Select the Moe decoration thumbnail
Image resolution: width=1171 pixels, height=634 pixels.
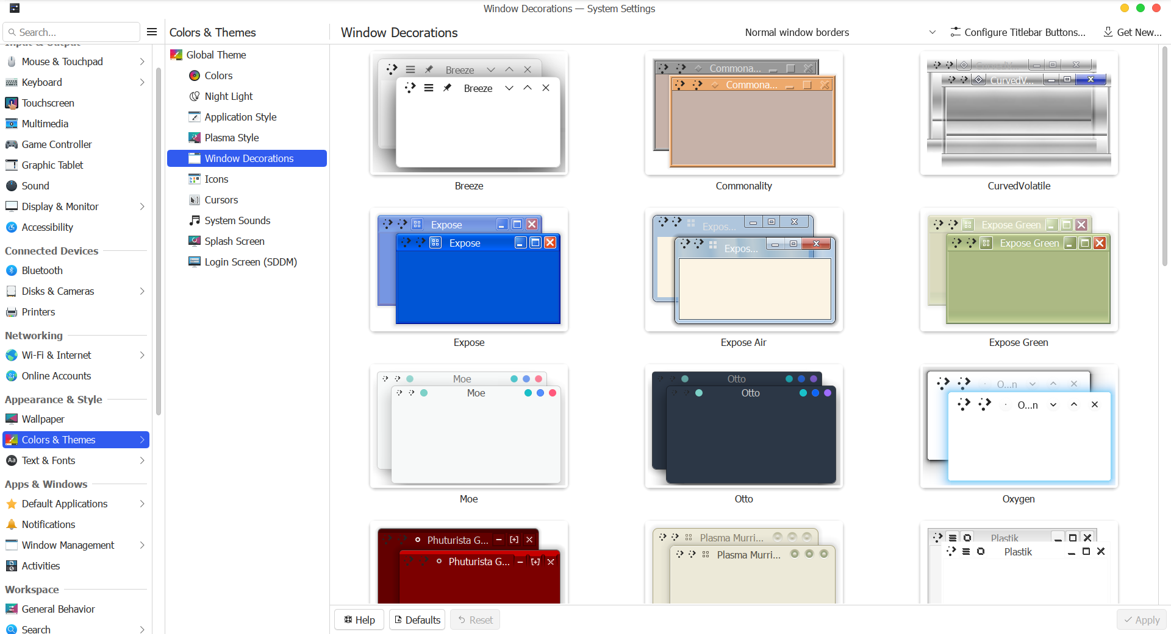(x=469, y=427)
